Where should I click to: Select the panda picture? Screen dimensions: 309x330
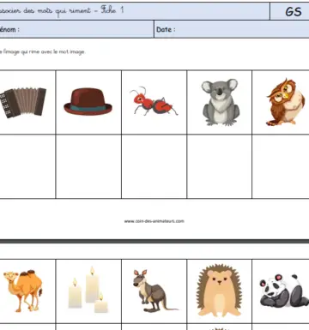(284, 291)
